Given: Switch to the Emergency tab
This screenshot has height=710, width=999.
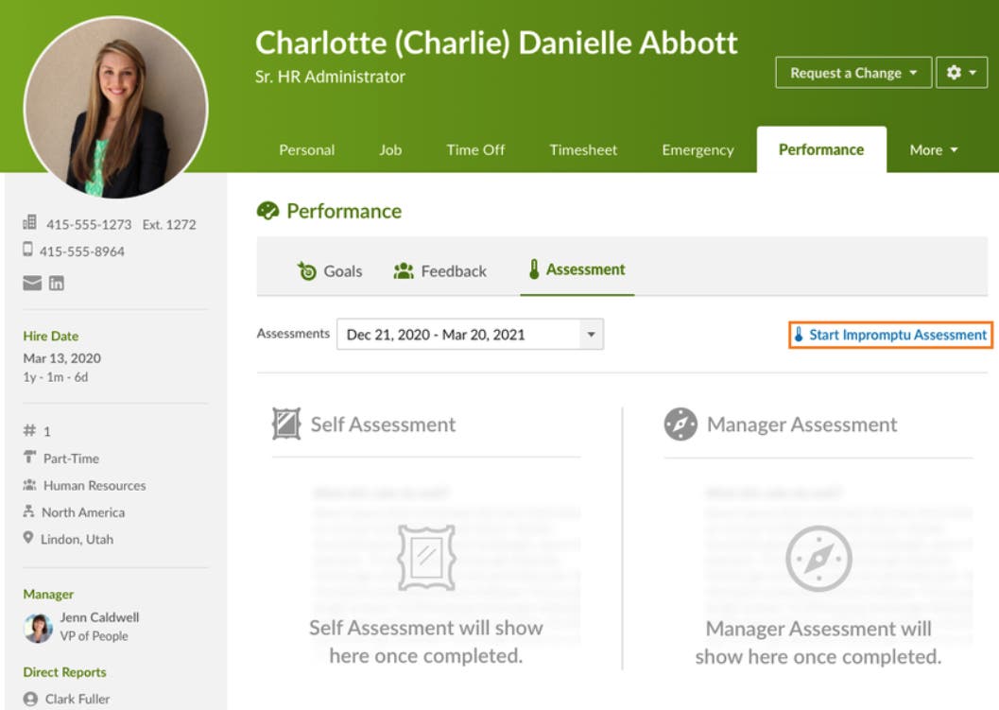Looking at the screenshot, I should click(698, 149).
